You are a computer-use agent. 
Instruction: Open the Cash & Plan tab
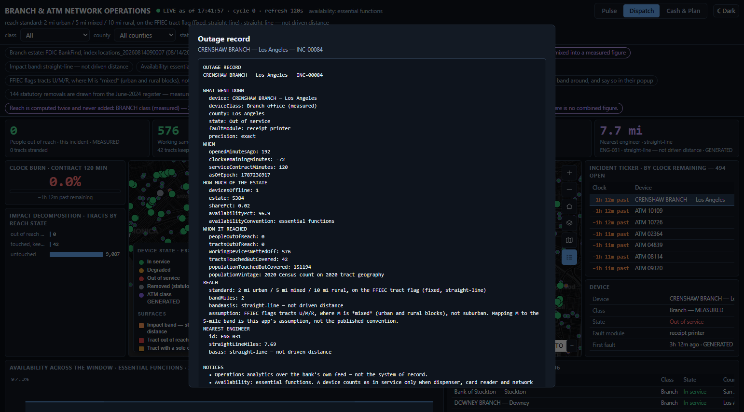coord(683,11)
